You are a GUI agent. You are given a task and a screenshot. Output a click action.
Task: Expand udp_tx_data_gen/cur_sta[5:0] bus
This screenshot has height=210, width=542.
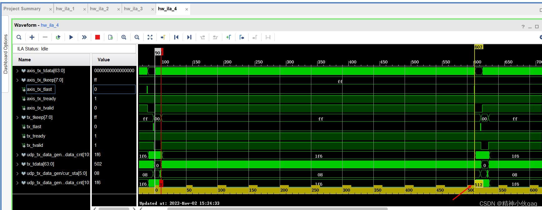click(17, 174)
